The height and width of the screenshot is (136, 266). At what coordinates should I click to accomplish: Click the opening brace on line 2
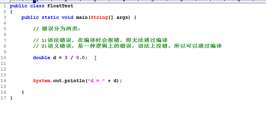11,12
